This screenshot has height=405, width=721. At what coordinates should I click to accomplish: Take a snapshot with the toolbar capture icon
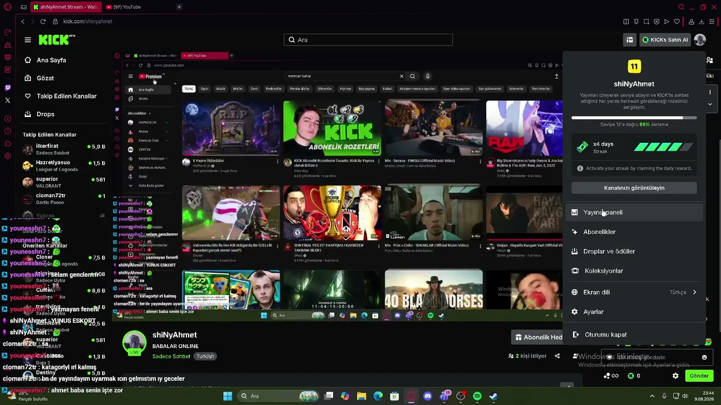(x=646, y=21)
